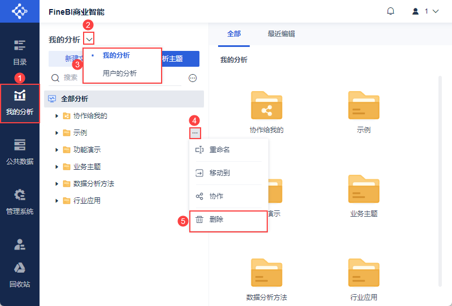Image resolution: width=452 pixels, height=306 pixels.
Task: Click the vertical scrollbar of the folder grid
Action: (440, 182)
